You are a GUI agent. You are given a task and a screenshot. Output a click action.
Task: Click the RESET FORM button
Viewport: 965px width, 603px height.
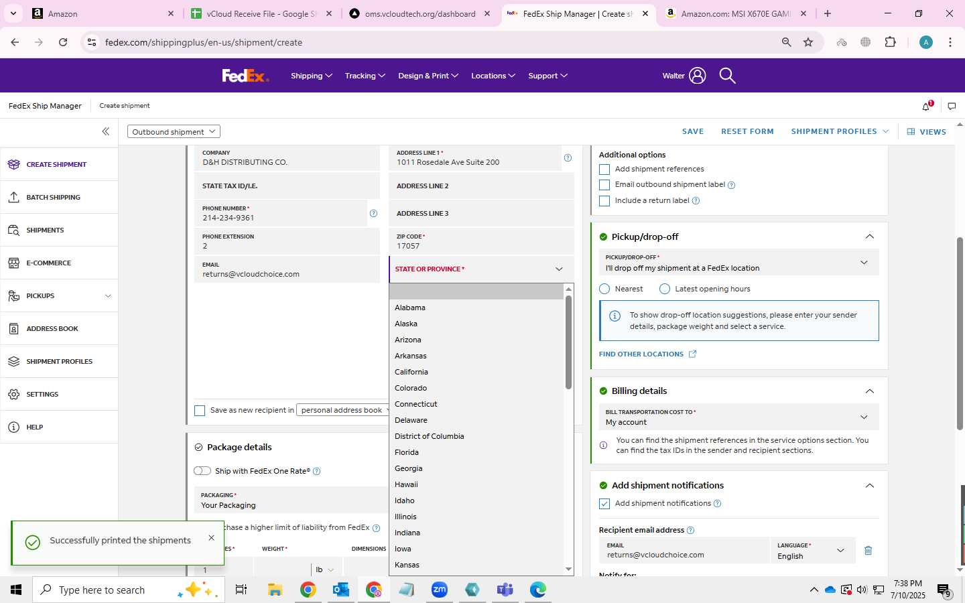point(747,131)
